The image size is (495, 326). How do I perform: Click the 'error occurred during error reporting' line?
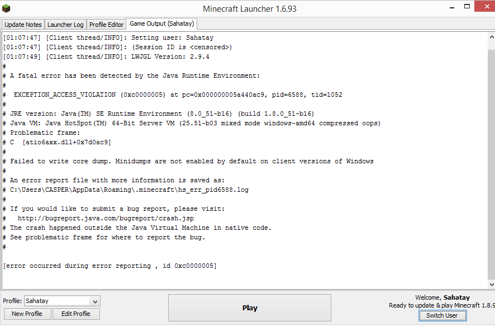point(110,266)
